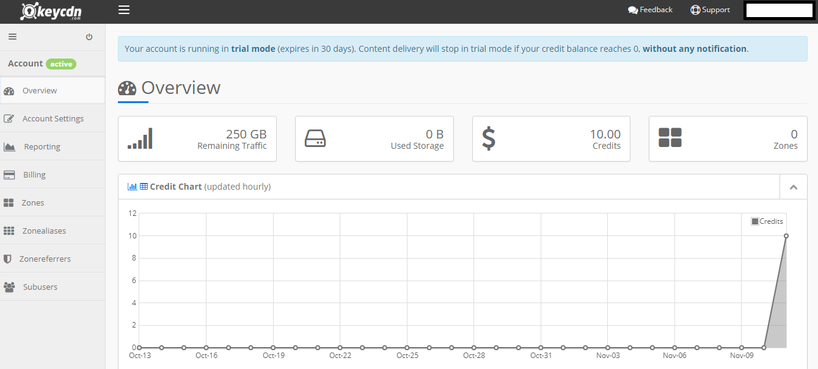818x369 pixels.
Task: Click the sidebar power icon
Action: pyautogui.click(x=89, y=37)
